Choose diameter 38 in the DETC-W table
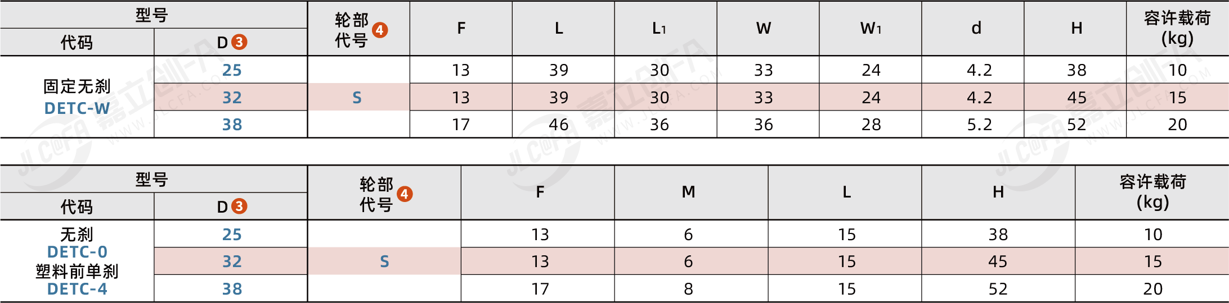 [x=232, y=125]
